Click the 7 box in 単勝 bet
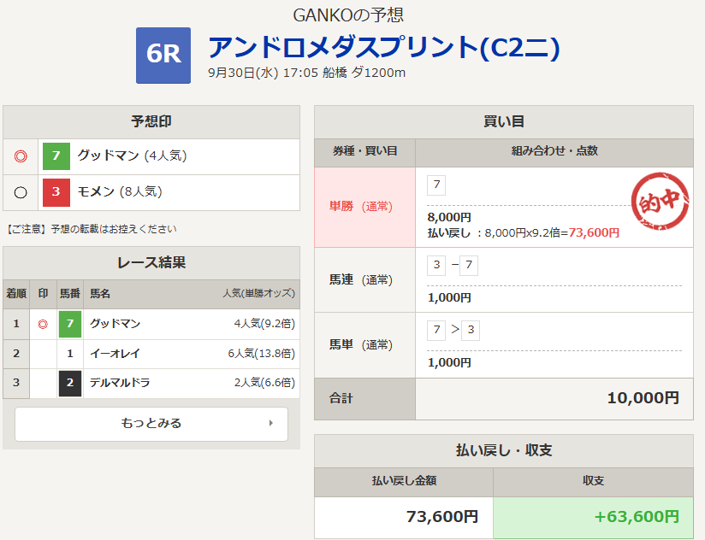Viewport: 705px width, 540px height. [x=436, y=185]
